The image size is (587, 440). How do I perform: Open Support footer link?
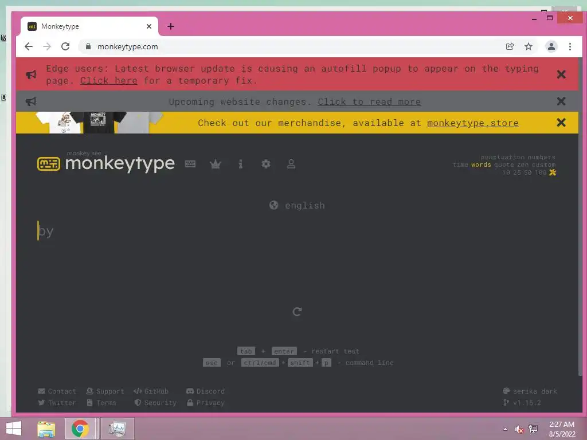(x=105, y=391)
